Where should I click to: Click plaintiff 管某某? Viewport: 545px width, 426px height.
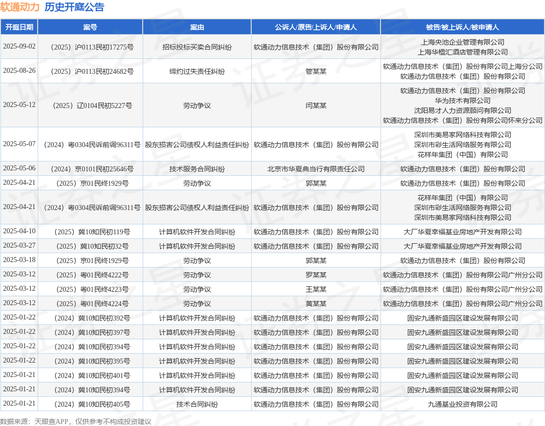click(316, 72)
